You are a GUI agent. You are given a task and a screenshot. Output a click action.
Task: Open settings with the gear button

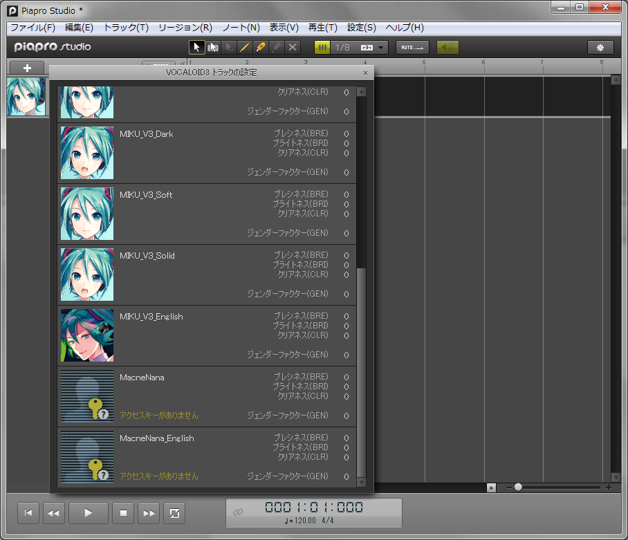pos(600,48)
